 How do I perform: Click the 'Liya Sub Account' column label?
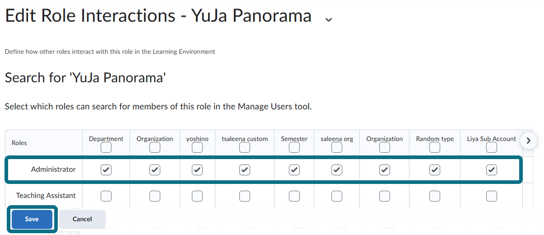pyautogui.click(x=492, y=139)
